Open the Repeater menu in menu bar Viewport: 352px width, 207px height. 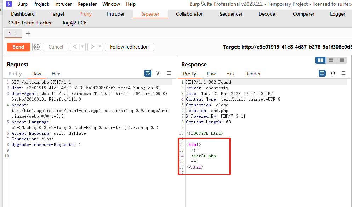click(87, 4)
